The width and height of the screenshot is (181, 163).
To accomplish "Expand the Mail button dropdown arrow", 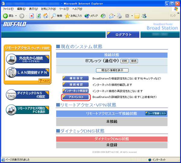I will pyautogui.click(x=115, y=16).
